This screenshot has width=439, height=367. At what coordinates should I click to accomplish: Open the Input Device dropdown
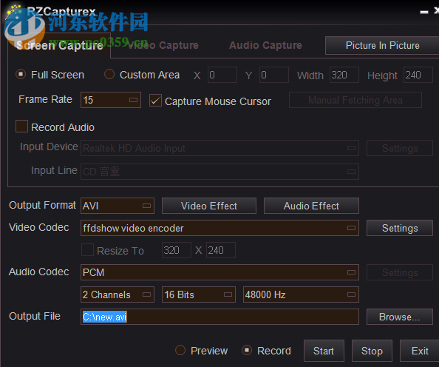(x=219, y=148)
